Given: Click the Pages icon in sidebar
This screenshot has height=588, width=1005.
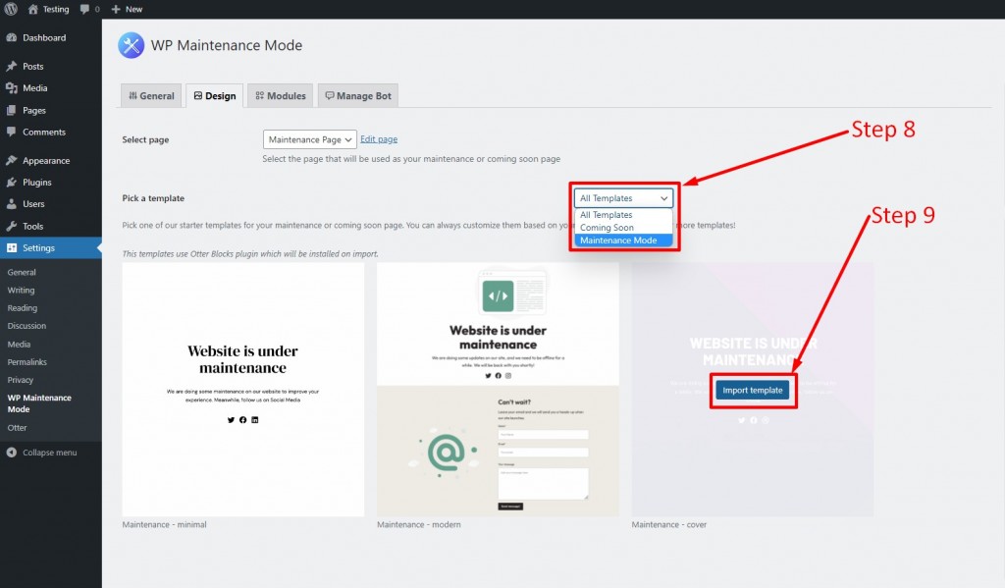Looking at the screenshot, I should 12,110.
